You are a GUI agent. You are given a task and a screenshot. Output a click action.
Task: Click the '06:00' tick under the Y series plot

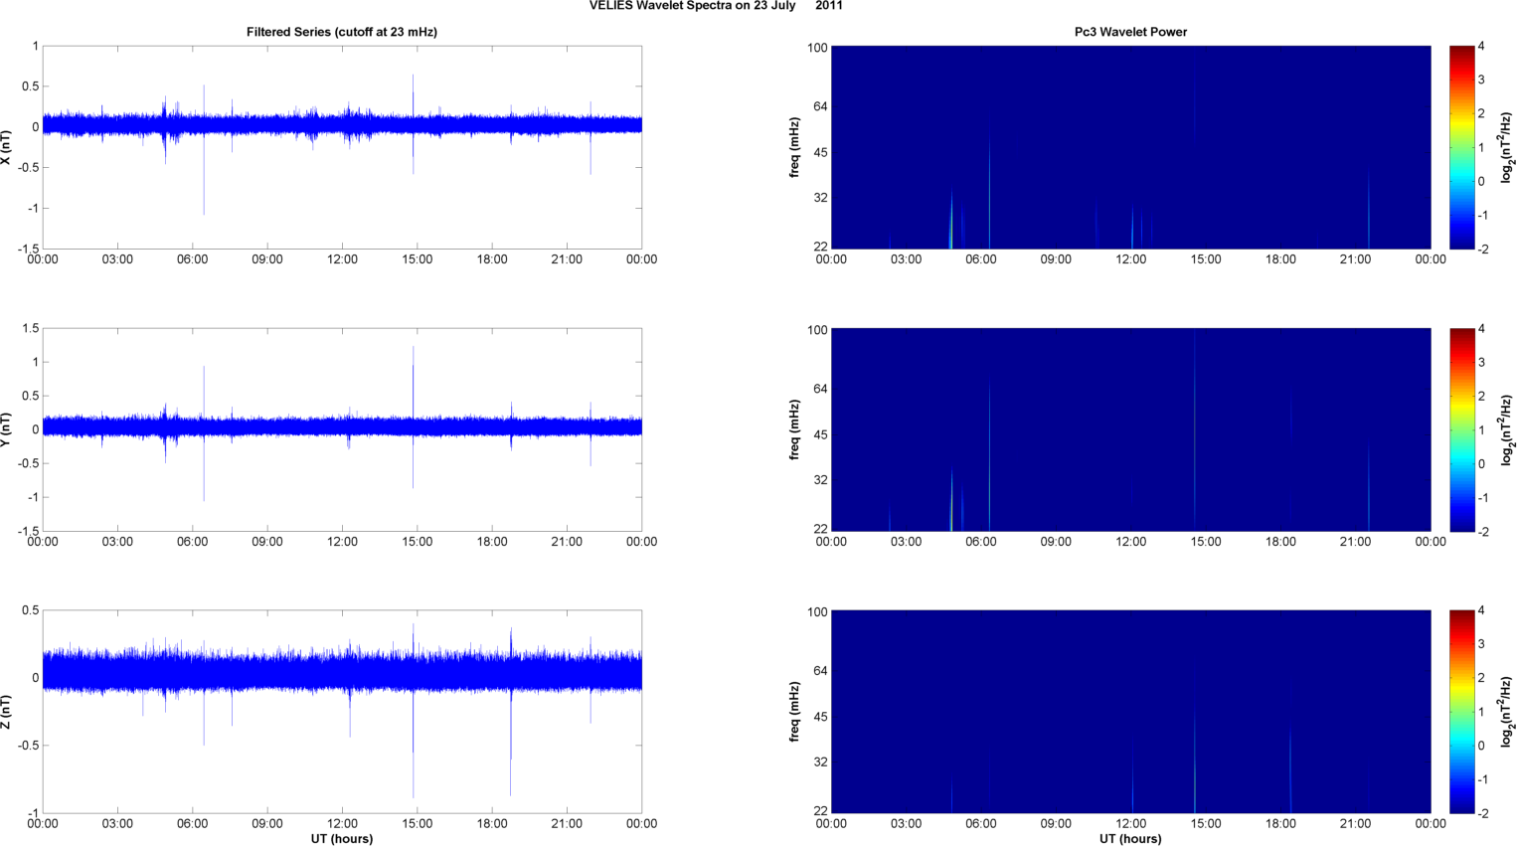tap(192, 542)
